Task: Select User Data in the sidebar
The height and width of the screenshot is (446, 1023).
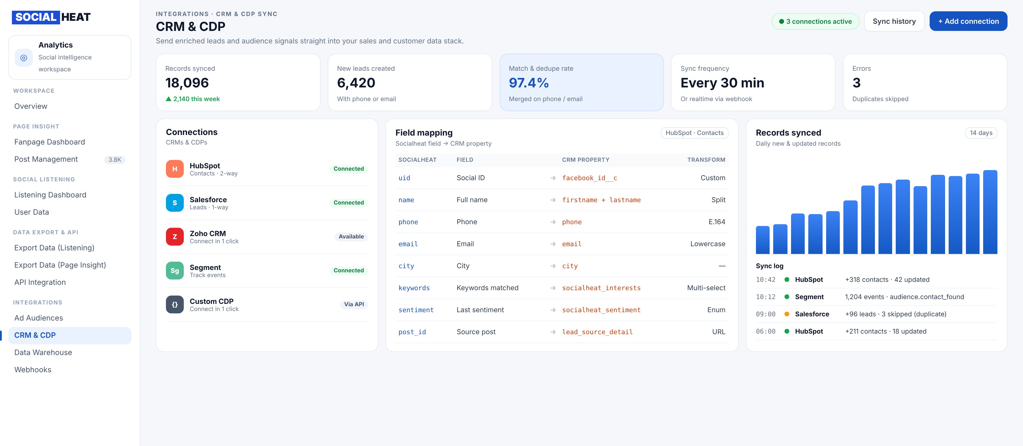Action: click(x=70, y=212)
